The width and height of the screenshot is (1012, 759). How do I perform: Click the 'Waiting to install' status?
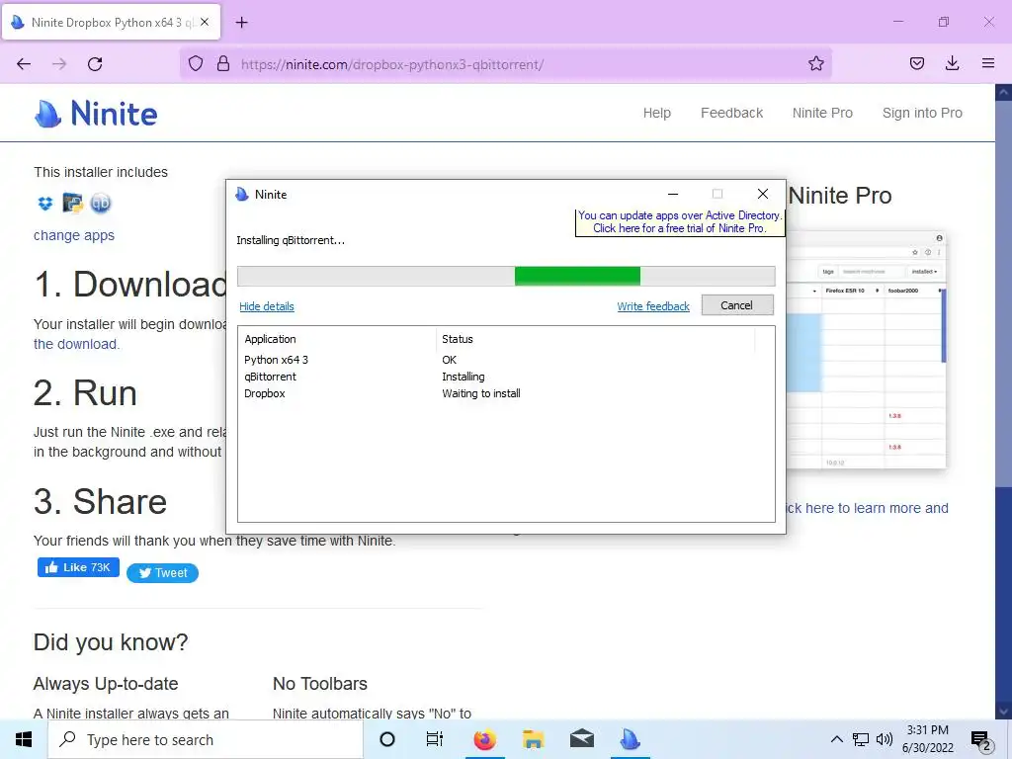coord(481,393)
